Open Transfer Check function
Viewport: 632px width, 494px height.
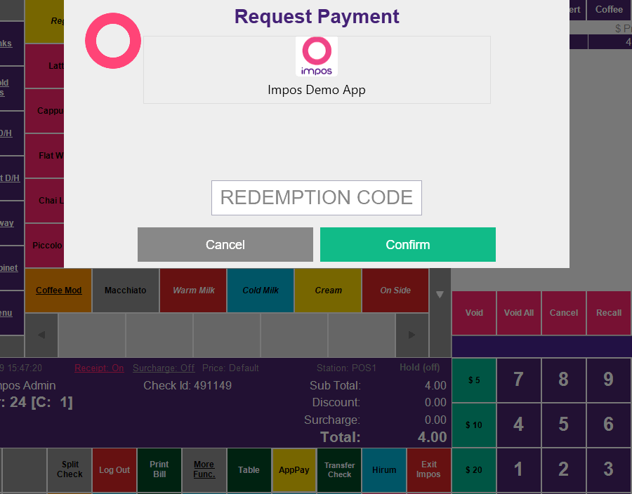click(x=339, y=470)
